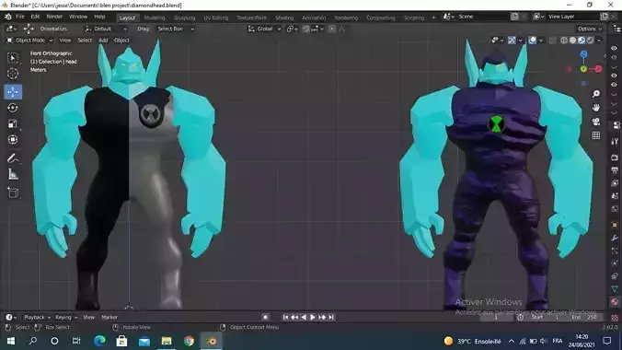This screenshot has width=622, height=350.
Task: Open the pivot point dropdown
Action: coord(292,29)
